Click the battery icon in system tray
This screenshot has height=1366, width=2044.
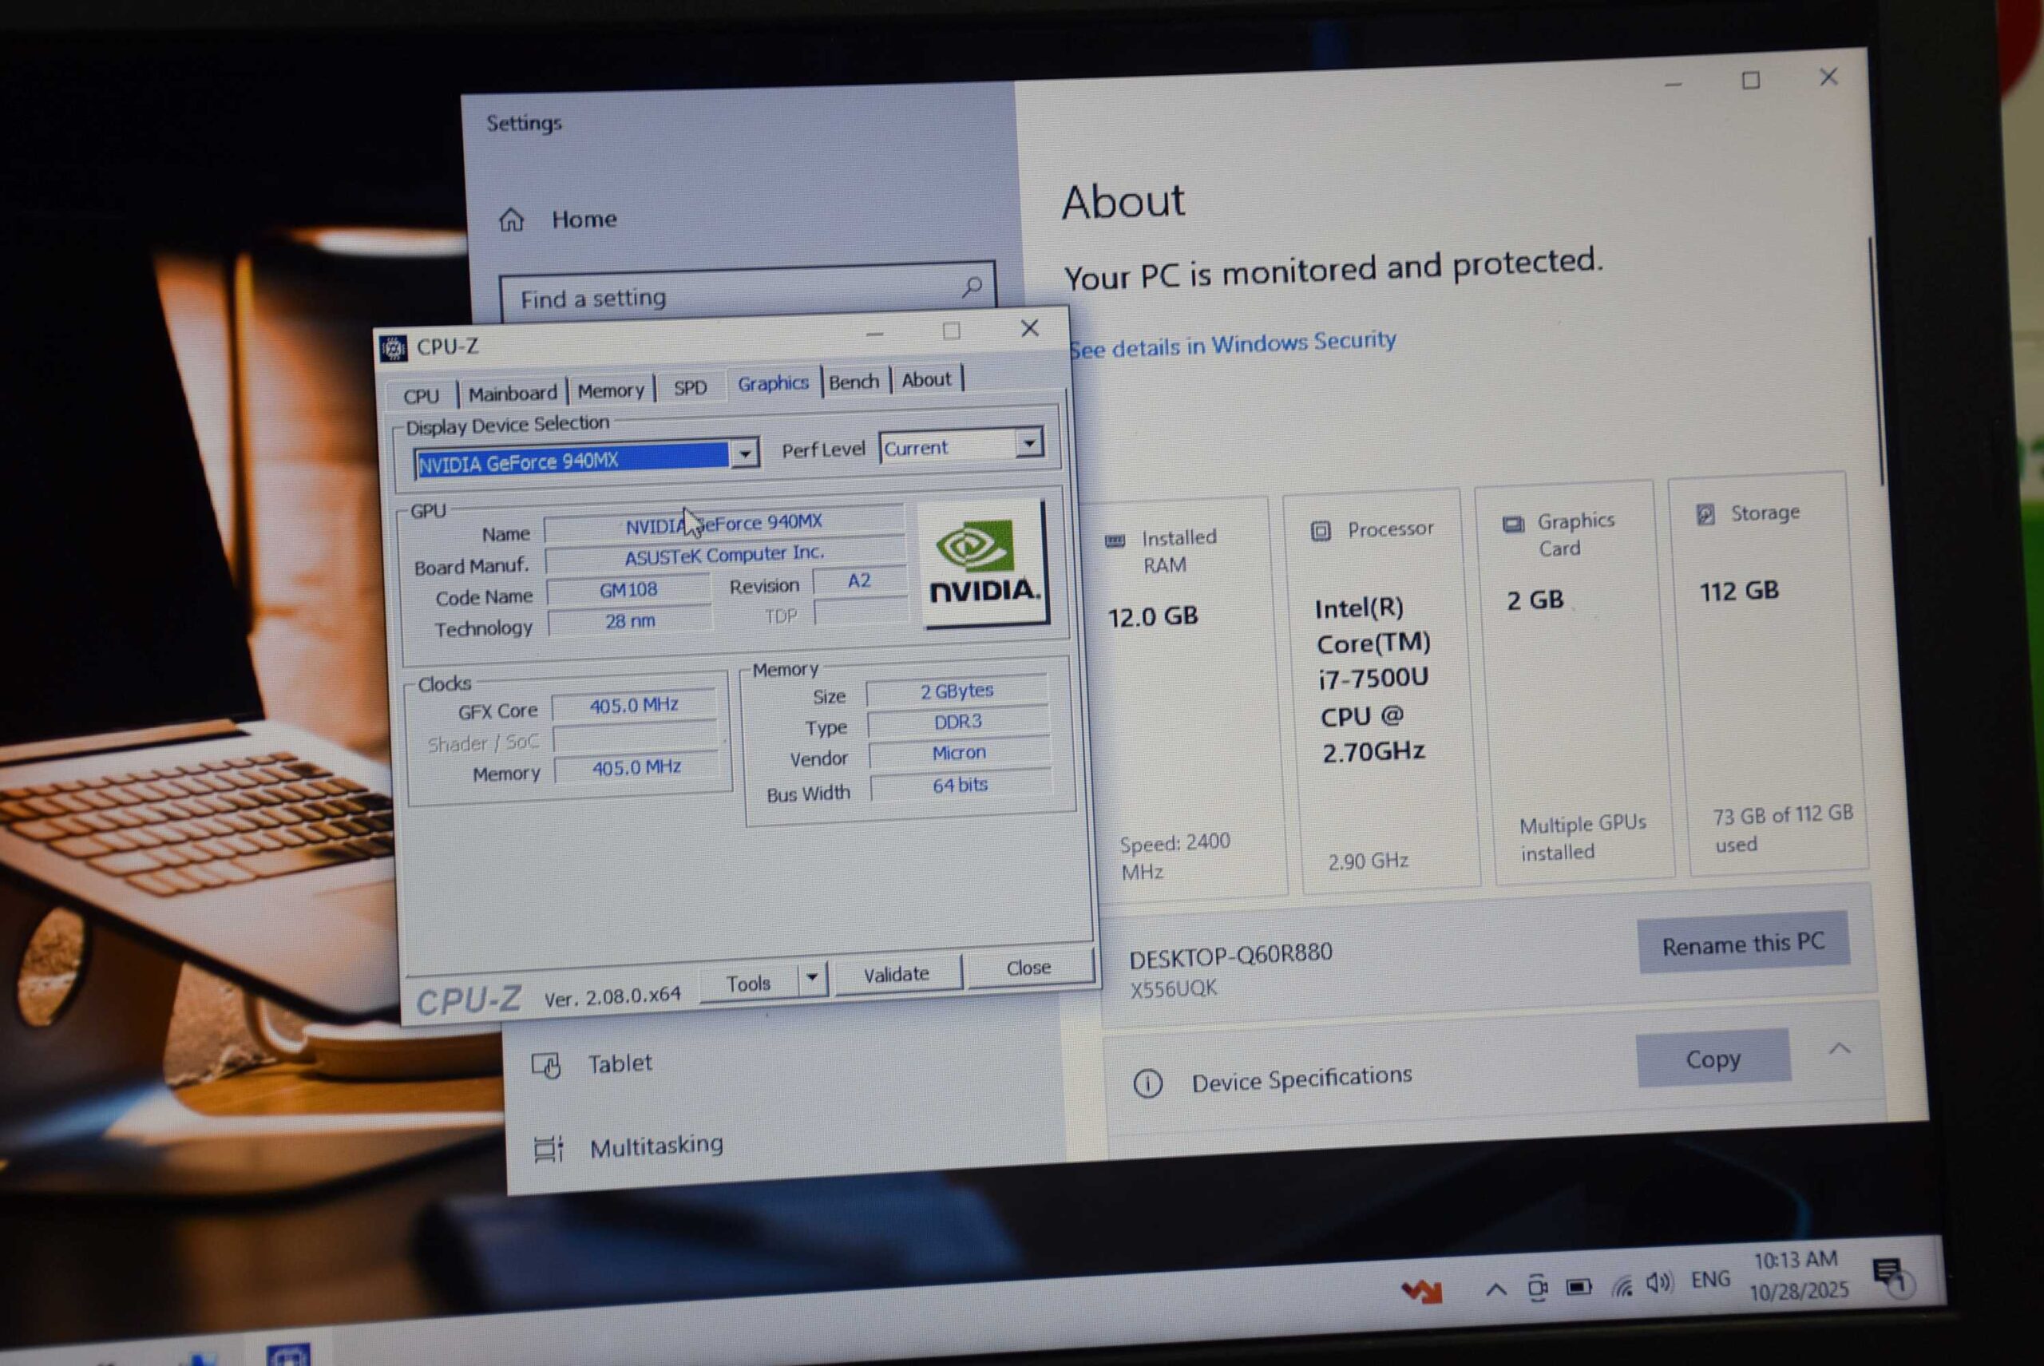pyautogui.click(x=1578, y=1287)
